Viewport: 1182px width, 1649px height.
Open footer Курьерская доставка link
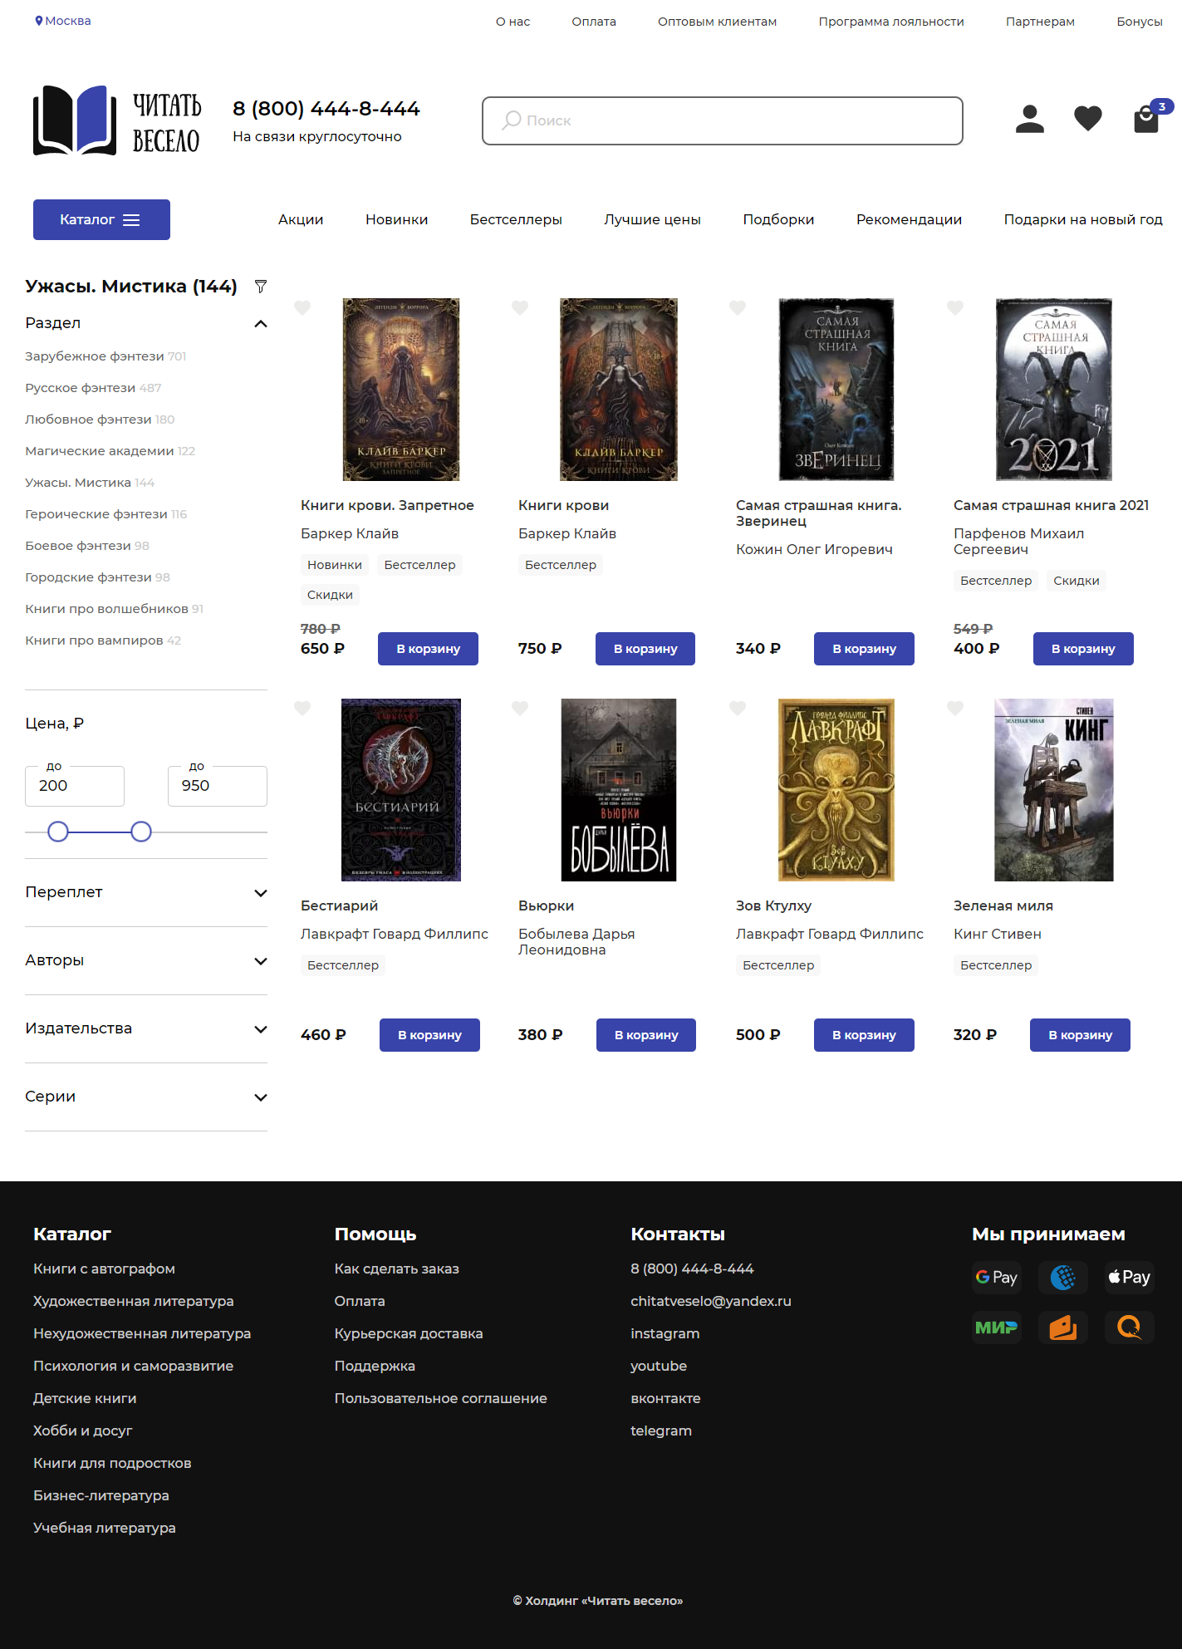[409, 1333]
